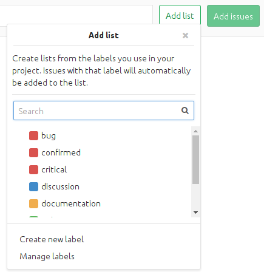The width and height of the screenshot is (264, 272).
Task: Pick the discussion label
Action: pos(102,186)
